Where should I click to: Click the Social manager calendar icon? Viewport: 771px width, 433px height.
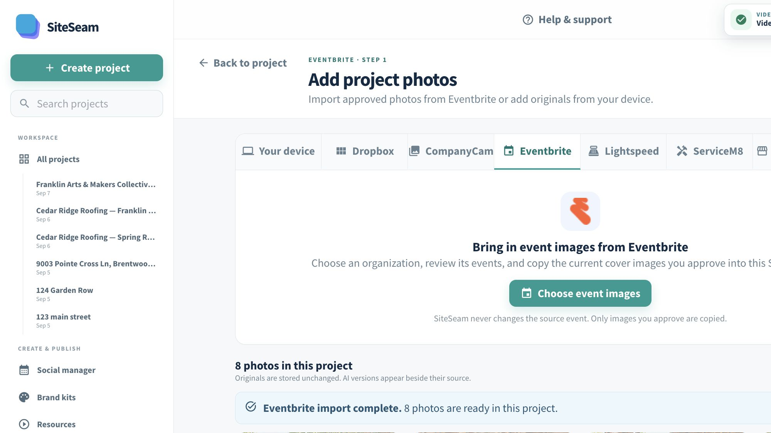coord(24,370)
